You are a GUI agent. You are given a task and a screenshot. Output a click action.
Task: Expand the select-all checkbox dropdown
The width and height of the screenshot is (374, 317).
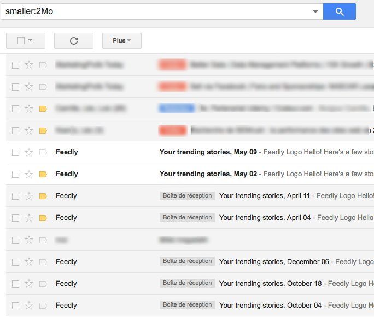point(30,40)
